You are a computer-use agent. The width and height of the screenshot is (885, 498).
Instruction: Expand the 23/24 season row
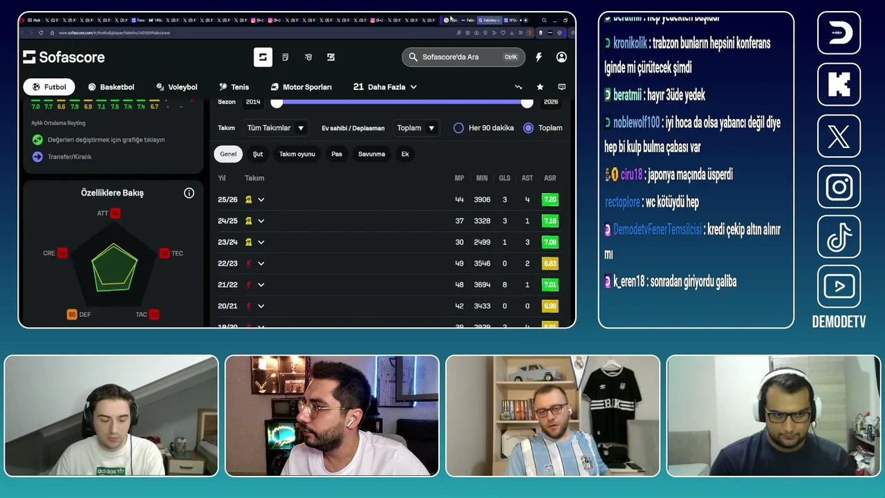[261, 243]
